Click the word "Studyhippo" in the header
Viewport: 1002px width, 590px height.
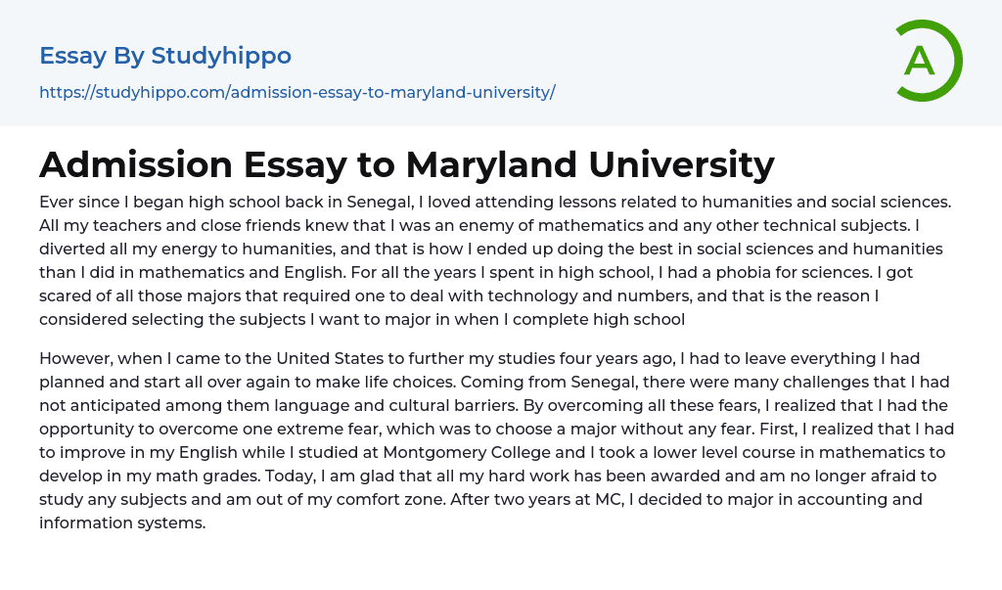point(221,56)
